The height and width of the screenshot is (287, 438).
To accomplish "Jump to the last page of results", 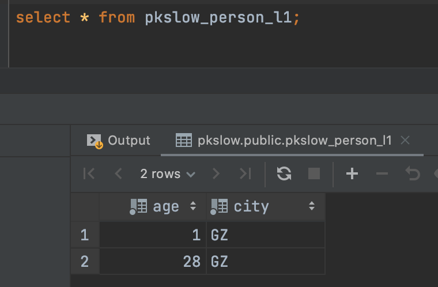I will point(245,174).
